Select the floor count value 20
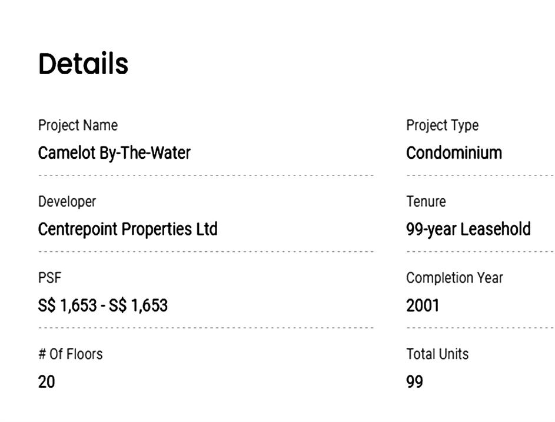The image size is (555, 422). pos(46,382)
